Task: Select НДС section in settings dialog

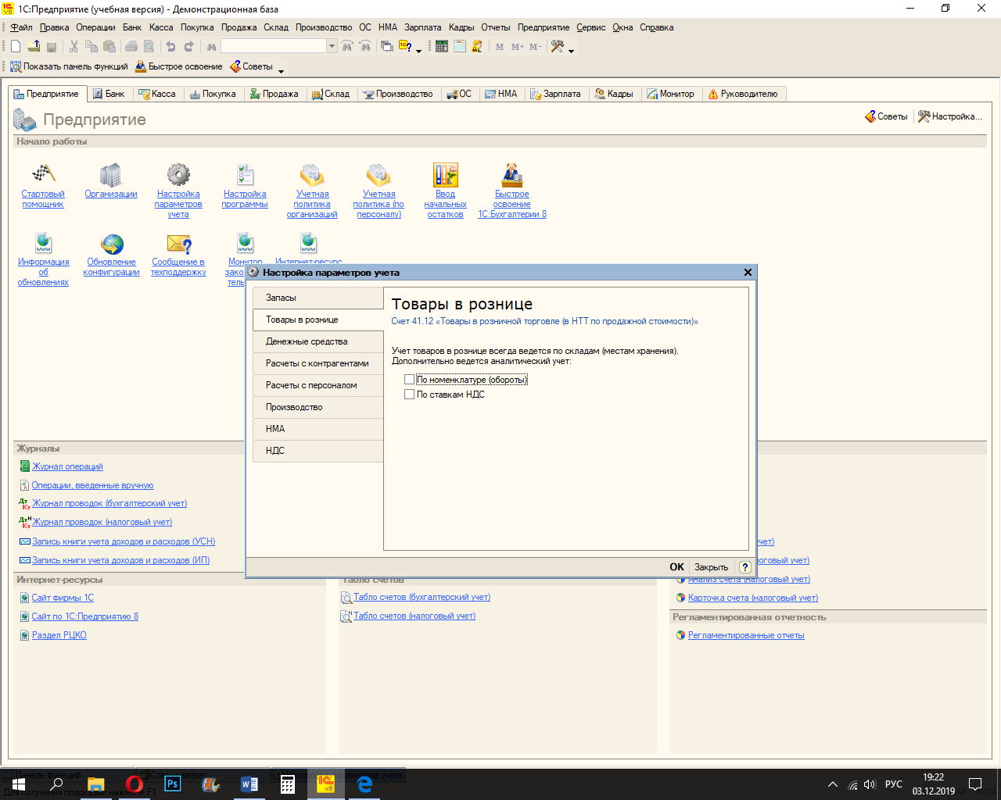Action: (318, 451)
